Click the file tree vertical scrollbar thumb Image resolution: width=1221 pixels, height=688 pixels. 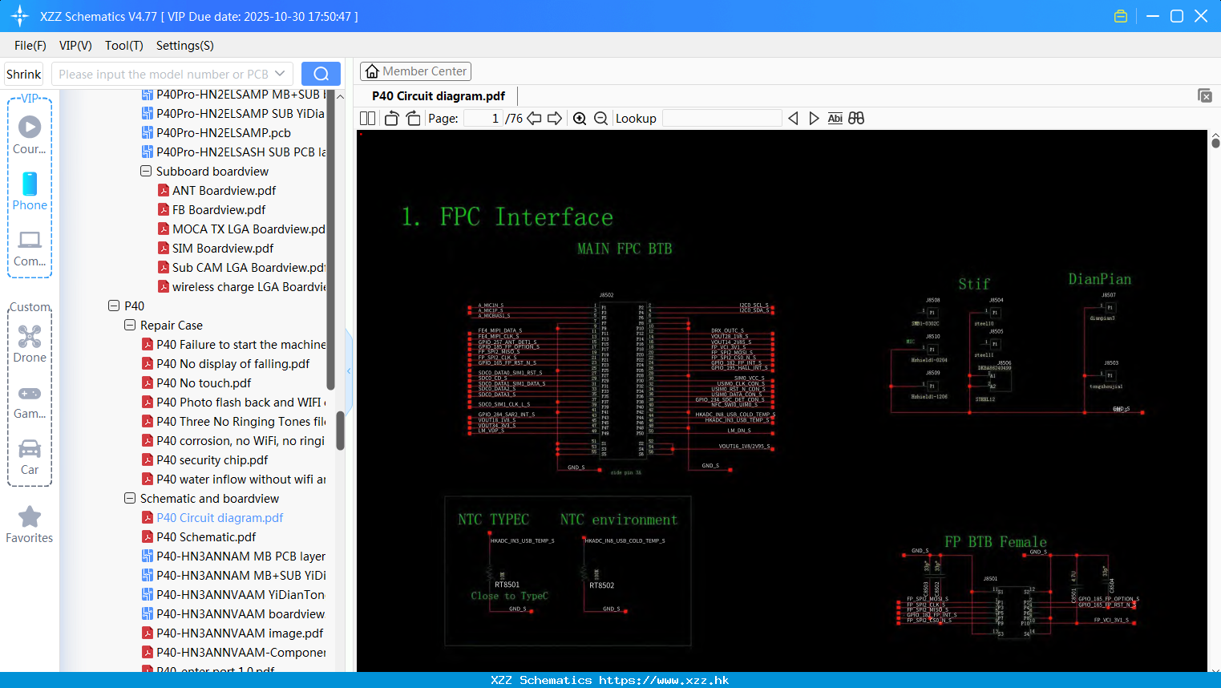coord(340,431)
